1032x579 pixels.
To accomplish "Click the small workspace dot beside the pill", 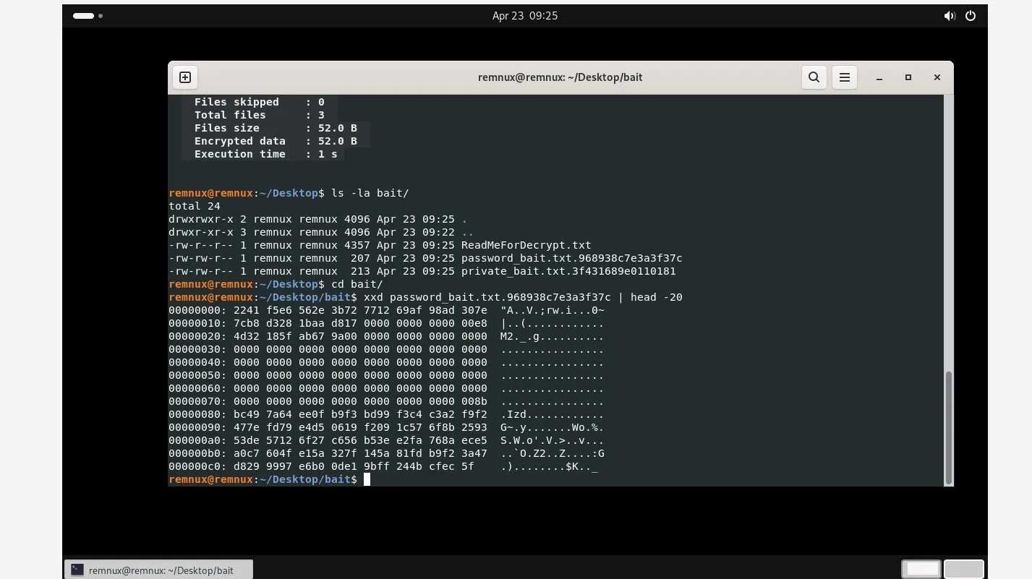I will click(101, 16).
